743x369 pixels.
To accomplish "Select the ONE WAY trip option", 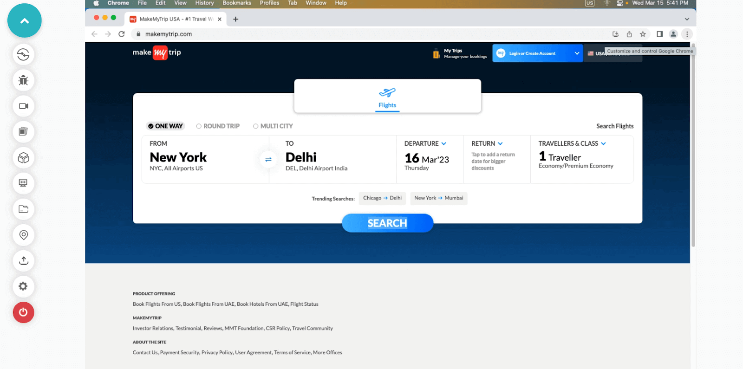I will 165,126.
